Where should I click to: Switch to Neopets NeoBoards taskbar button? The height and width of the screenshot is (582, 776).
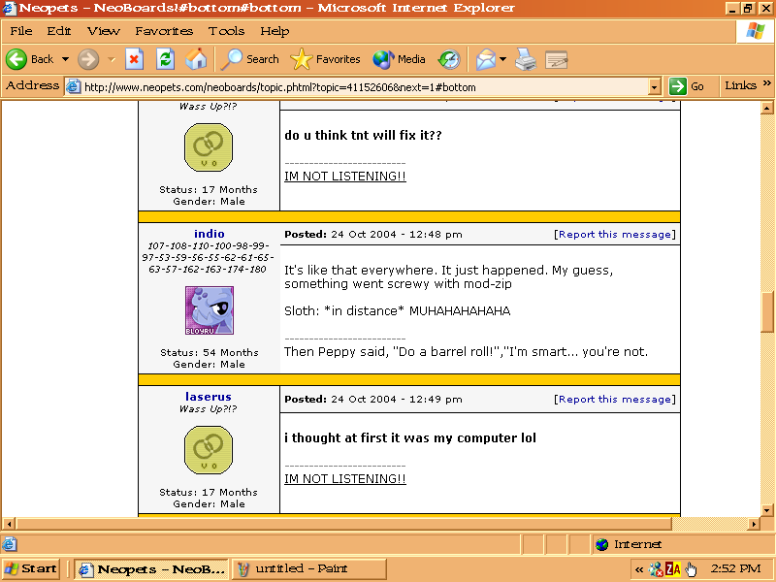151,569
